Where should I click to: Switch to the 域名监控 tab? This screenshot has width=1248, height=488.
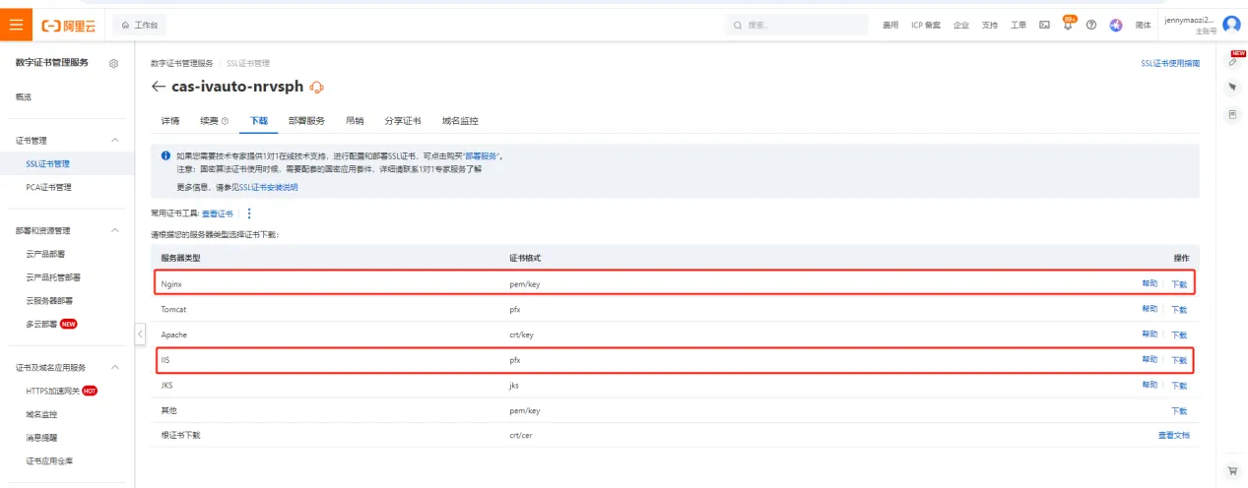(x=460, y=121)
